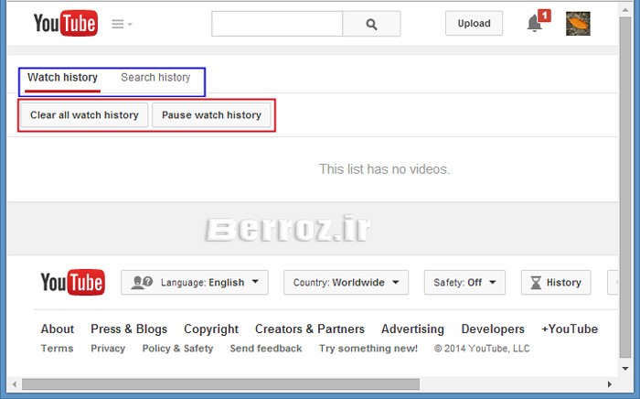Click the scroll right arrow
Image resolution: width=640 pixels, height=399 pixels.
(610, 384)
